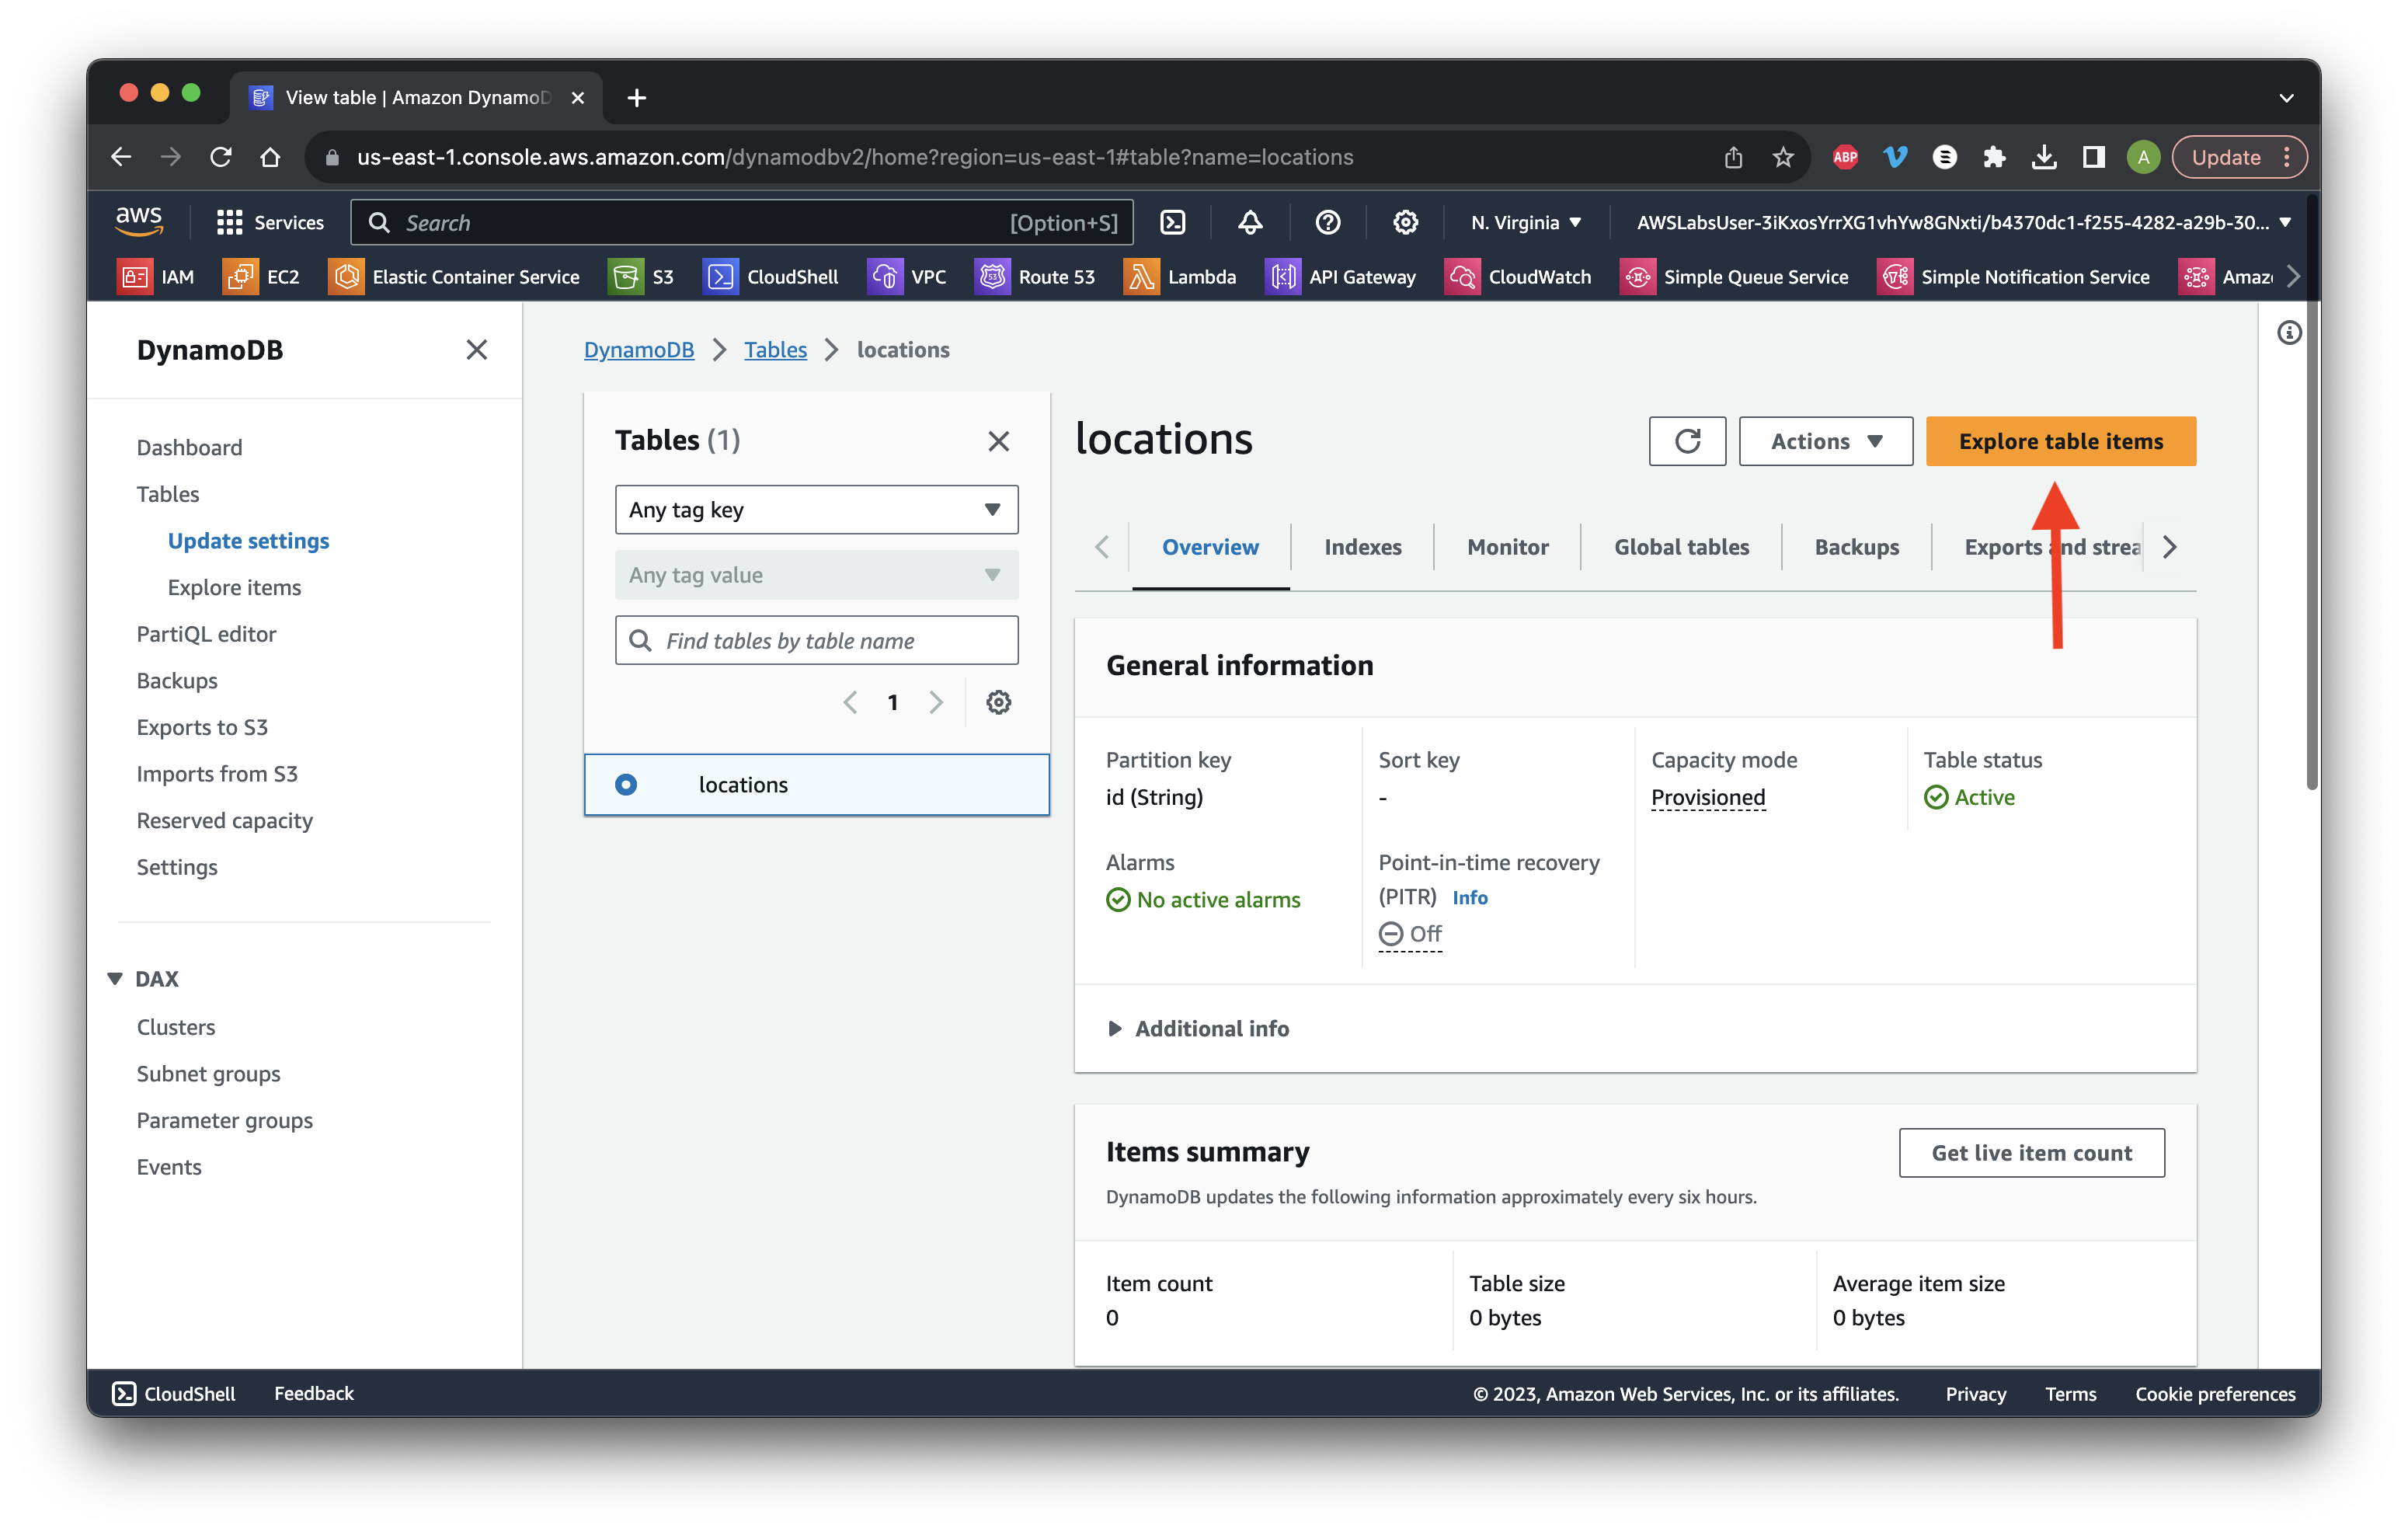2408x1532 pixels.
Task: Open the IAM shortcut
Action: coord(157,277)
